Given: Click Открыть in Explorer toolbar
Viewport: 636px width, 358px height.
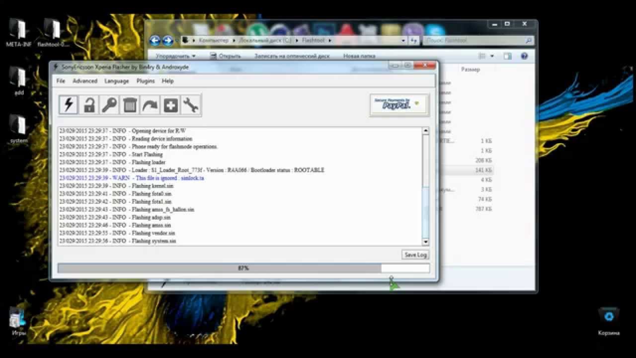Looking at the screenshot, I should click(x=225, y=56).
